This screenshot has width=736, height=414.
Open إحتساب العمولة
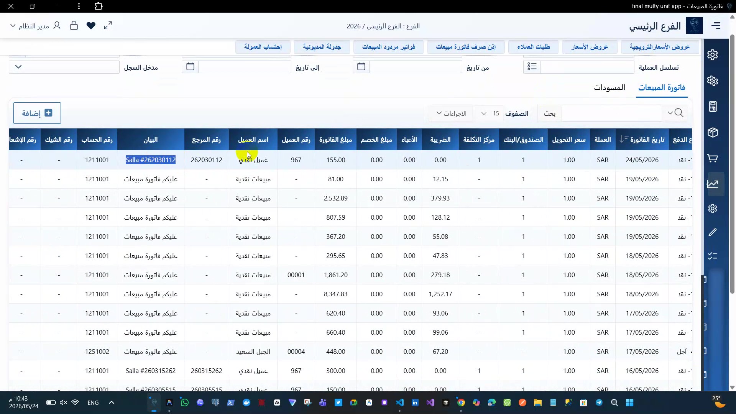click(263, 47)
